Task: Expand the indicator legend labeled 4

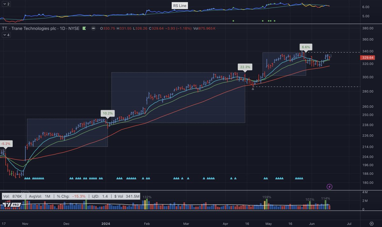Action: [6, 35]
